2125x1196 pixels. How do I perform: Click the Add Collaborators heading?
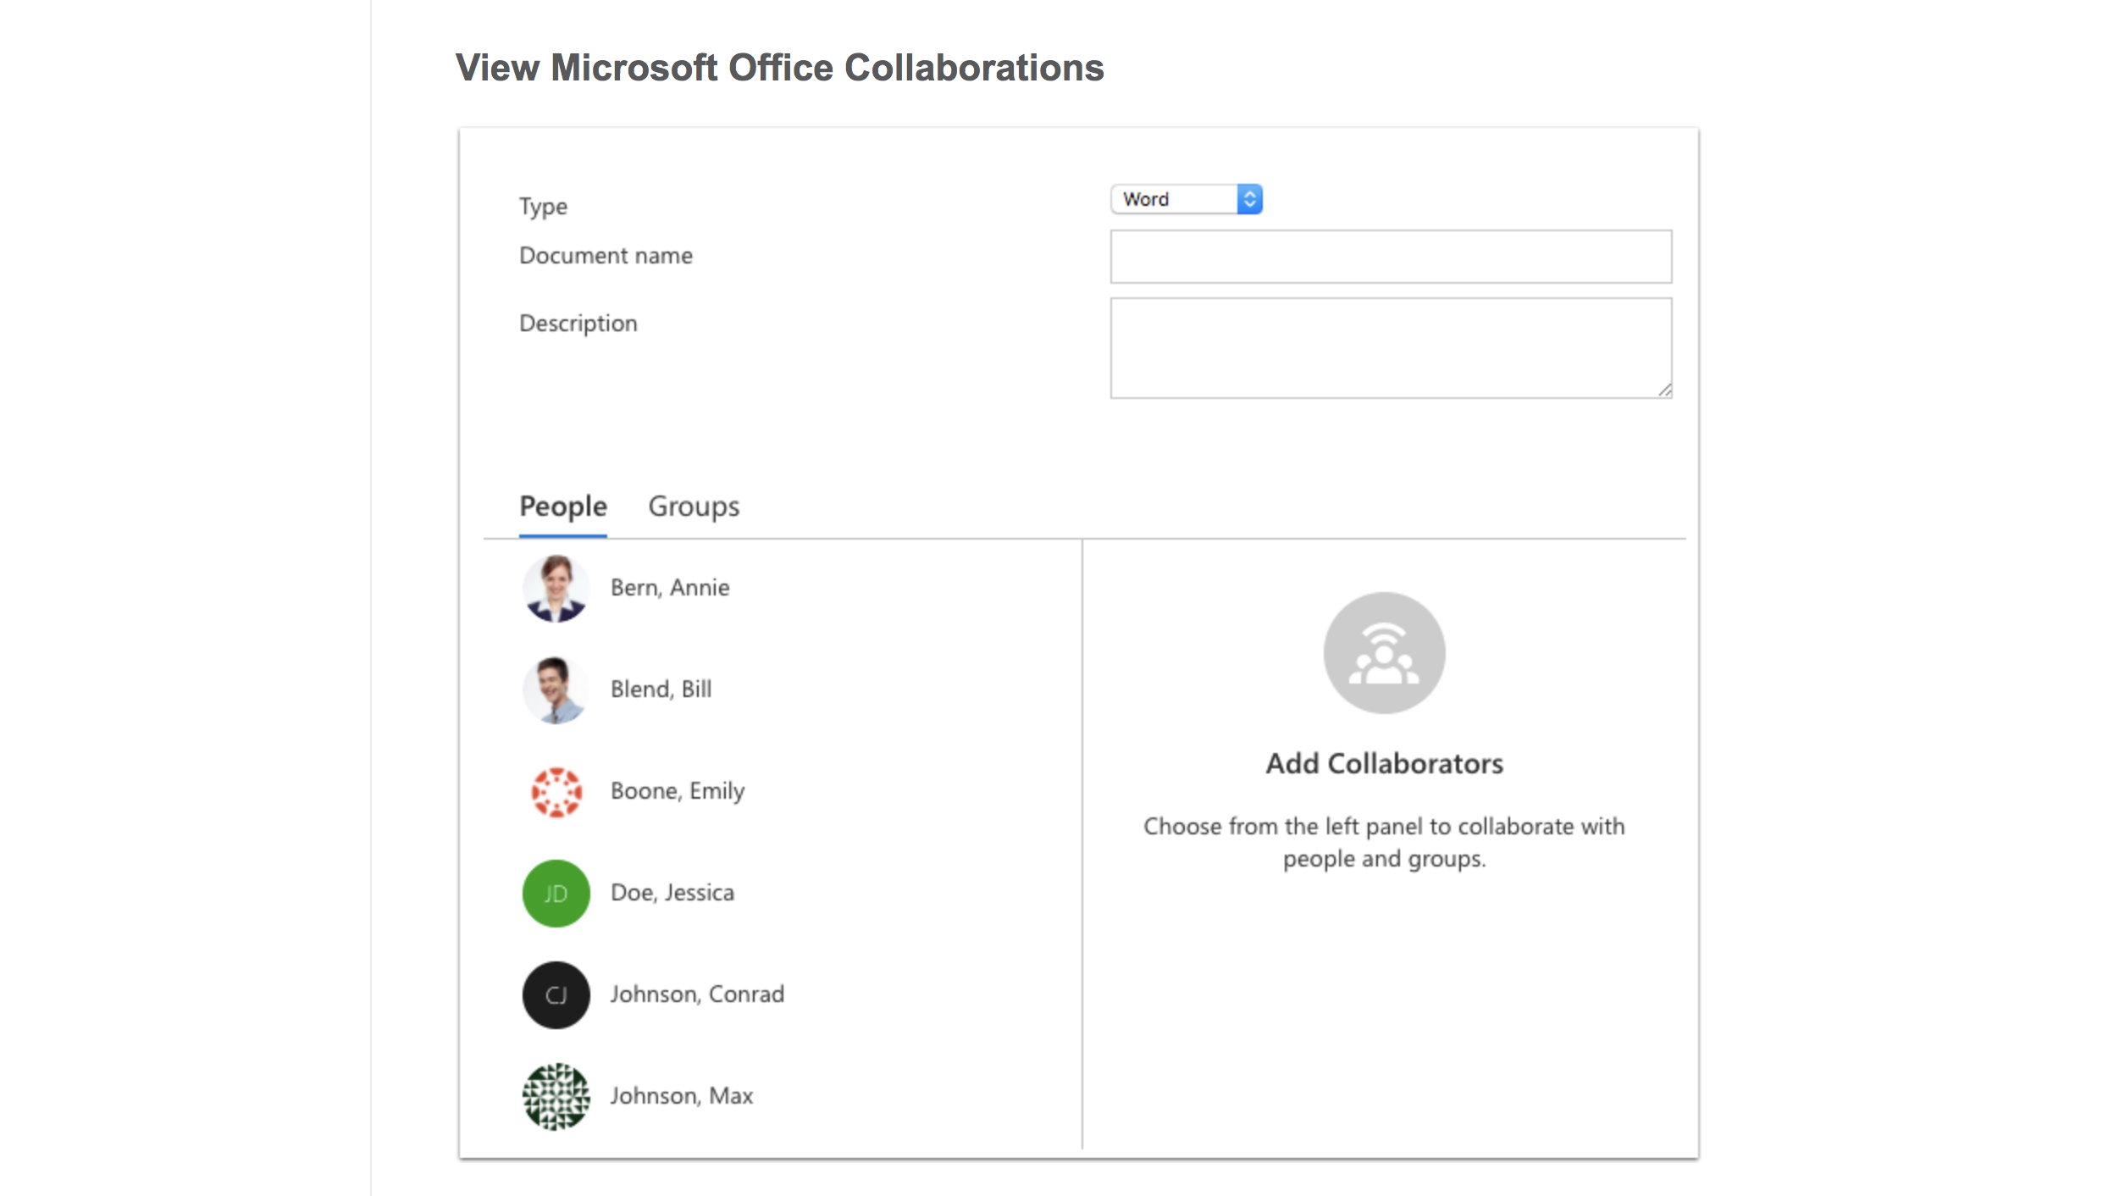tap(1384, 764)
